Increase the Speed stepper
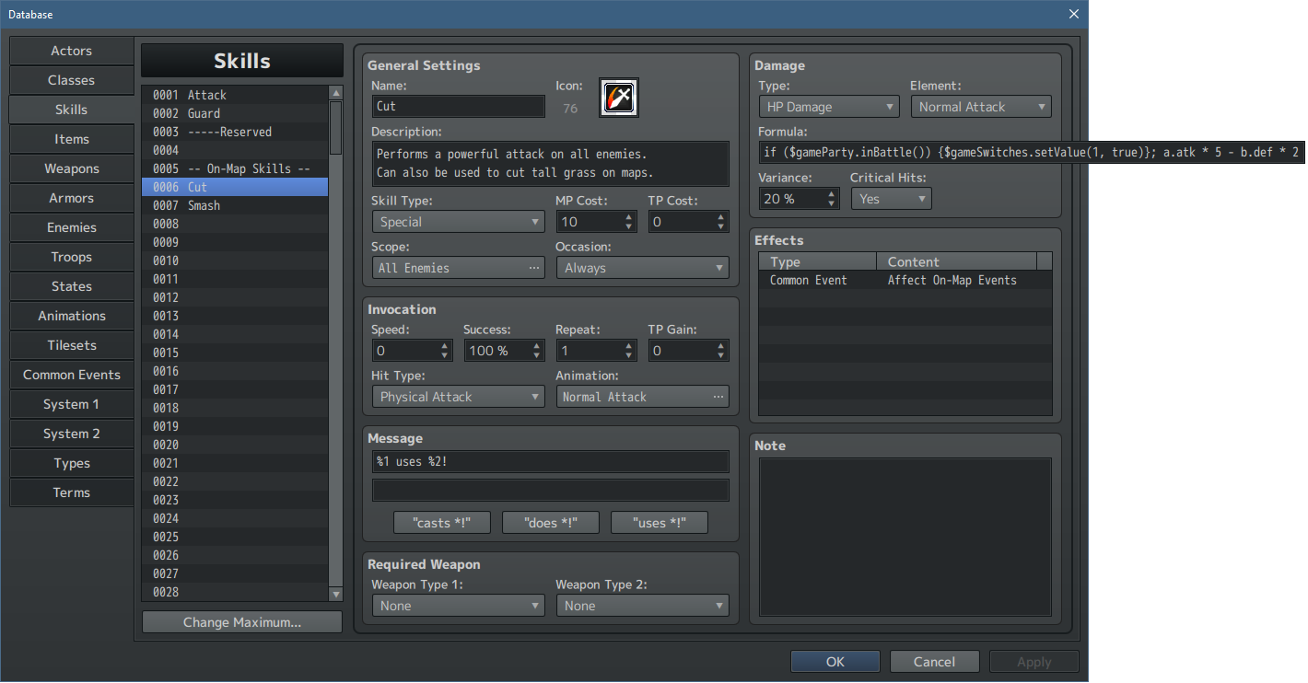Viewport: 1308px width, 683px height. point(445,346)
